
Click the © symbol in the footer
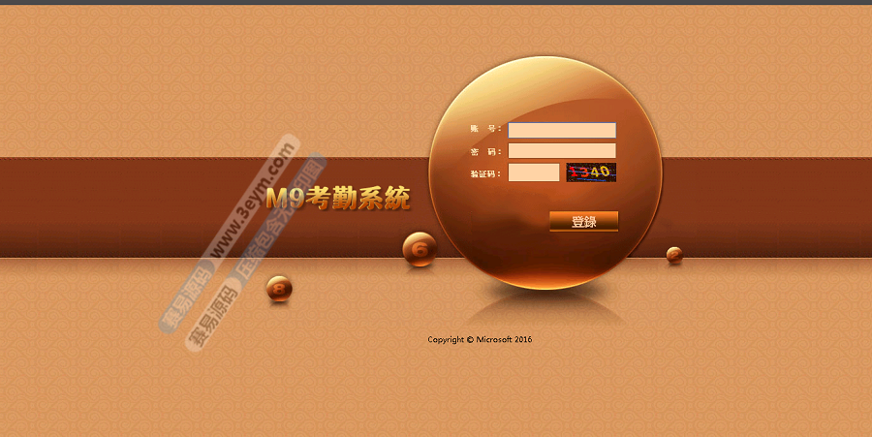pos(470,340)
